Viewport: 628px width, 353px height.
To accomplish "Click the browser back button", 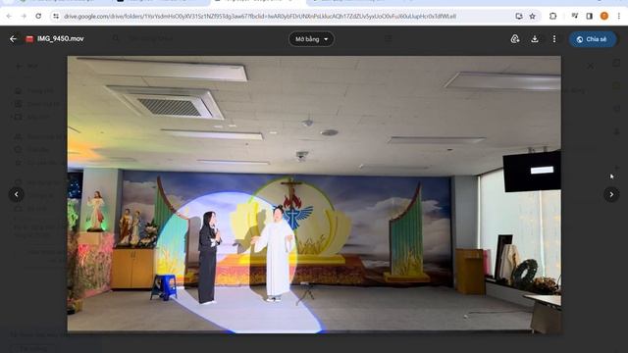I will click(9, 16).
